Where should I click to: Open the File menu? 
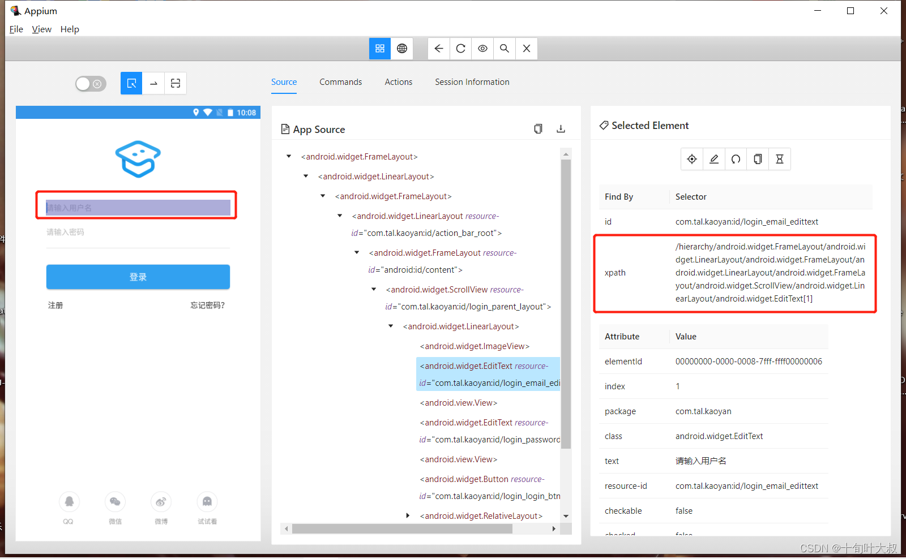pyautogui.click(x=16, y=29)
